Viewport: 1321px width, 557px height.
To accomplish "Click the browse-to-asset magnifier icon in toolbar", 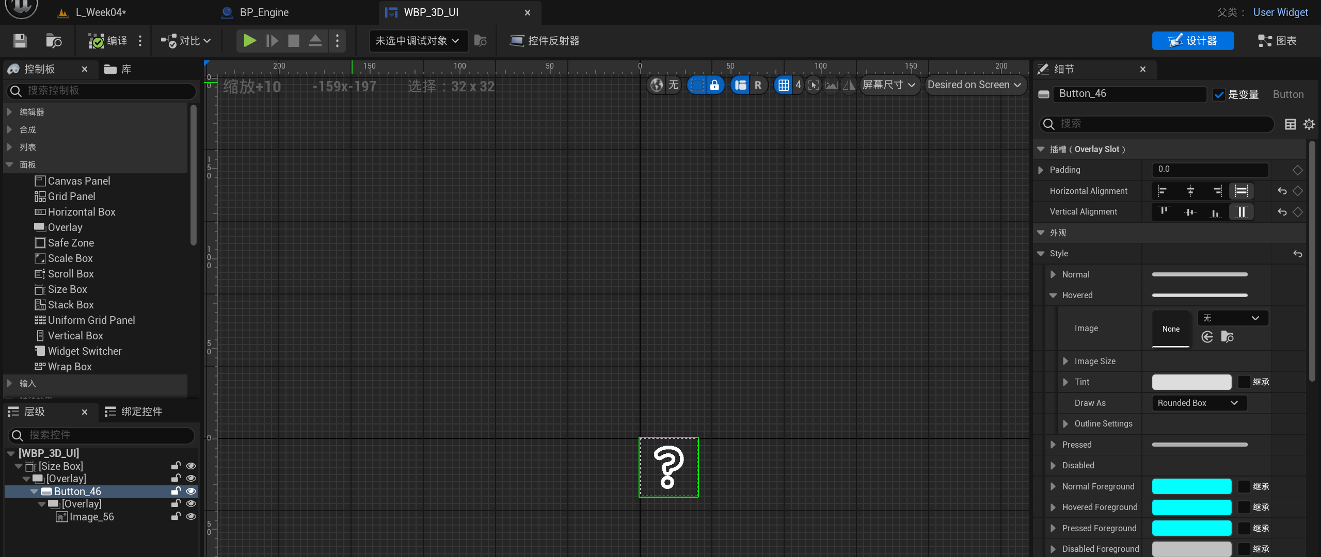I will coord(53,41).
